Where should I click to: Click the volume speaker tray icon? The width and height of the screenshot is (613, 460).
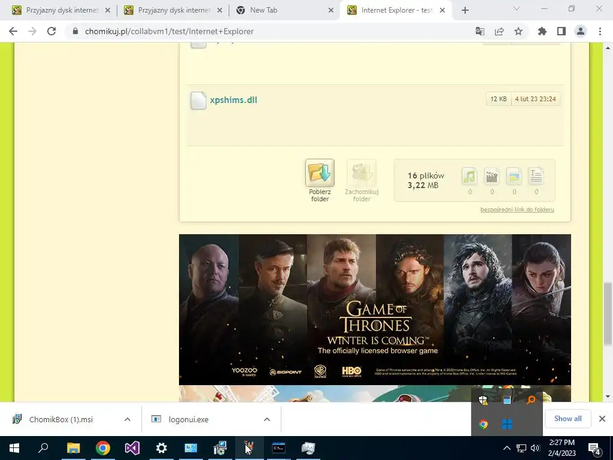pyautogui.click(x=535, y=448)
